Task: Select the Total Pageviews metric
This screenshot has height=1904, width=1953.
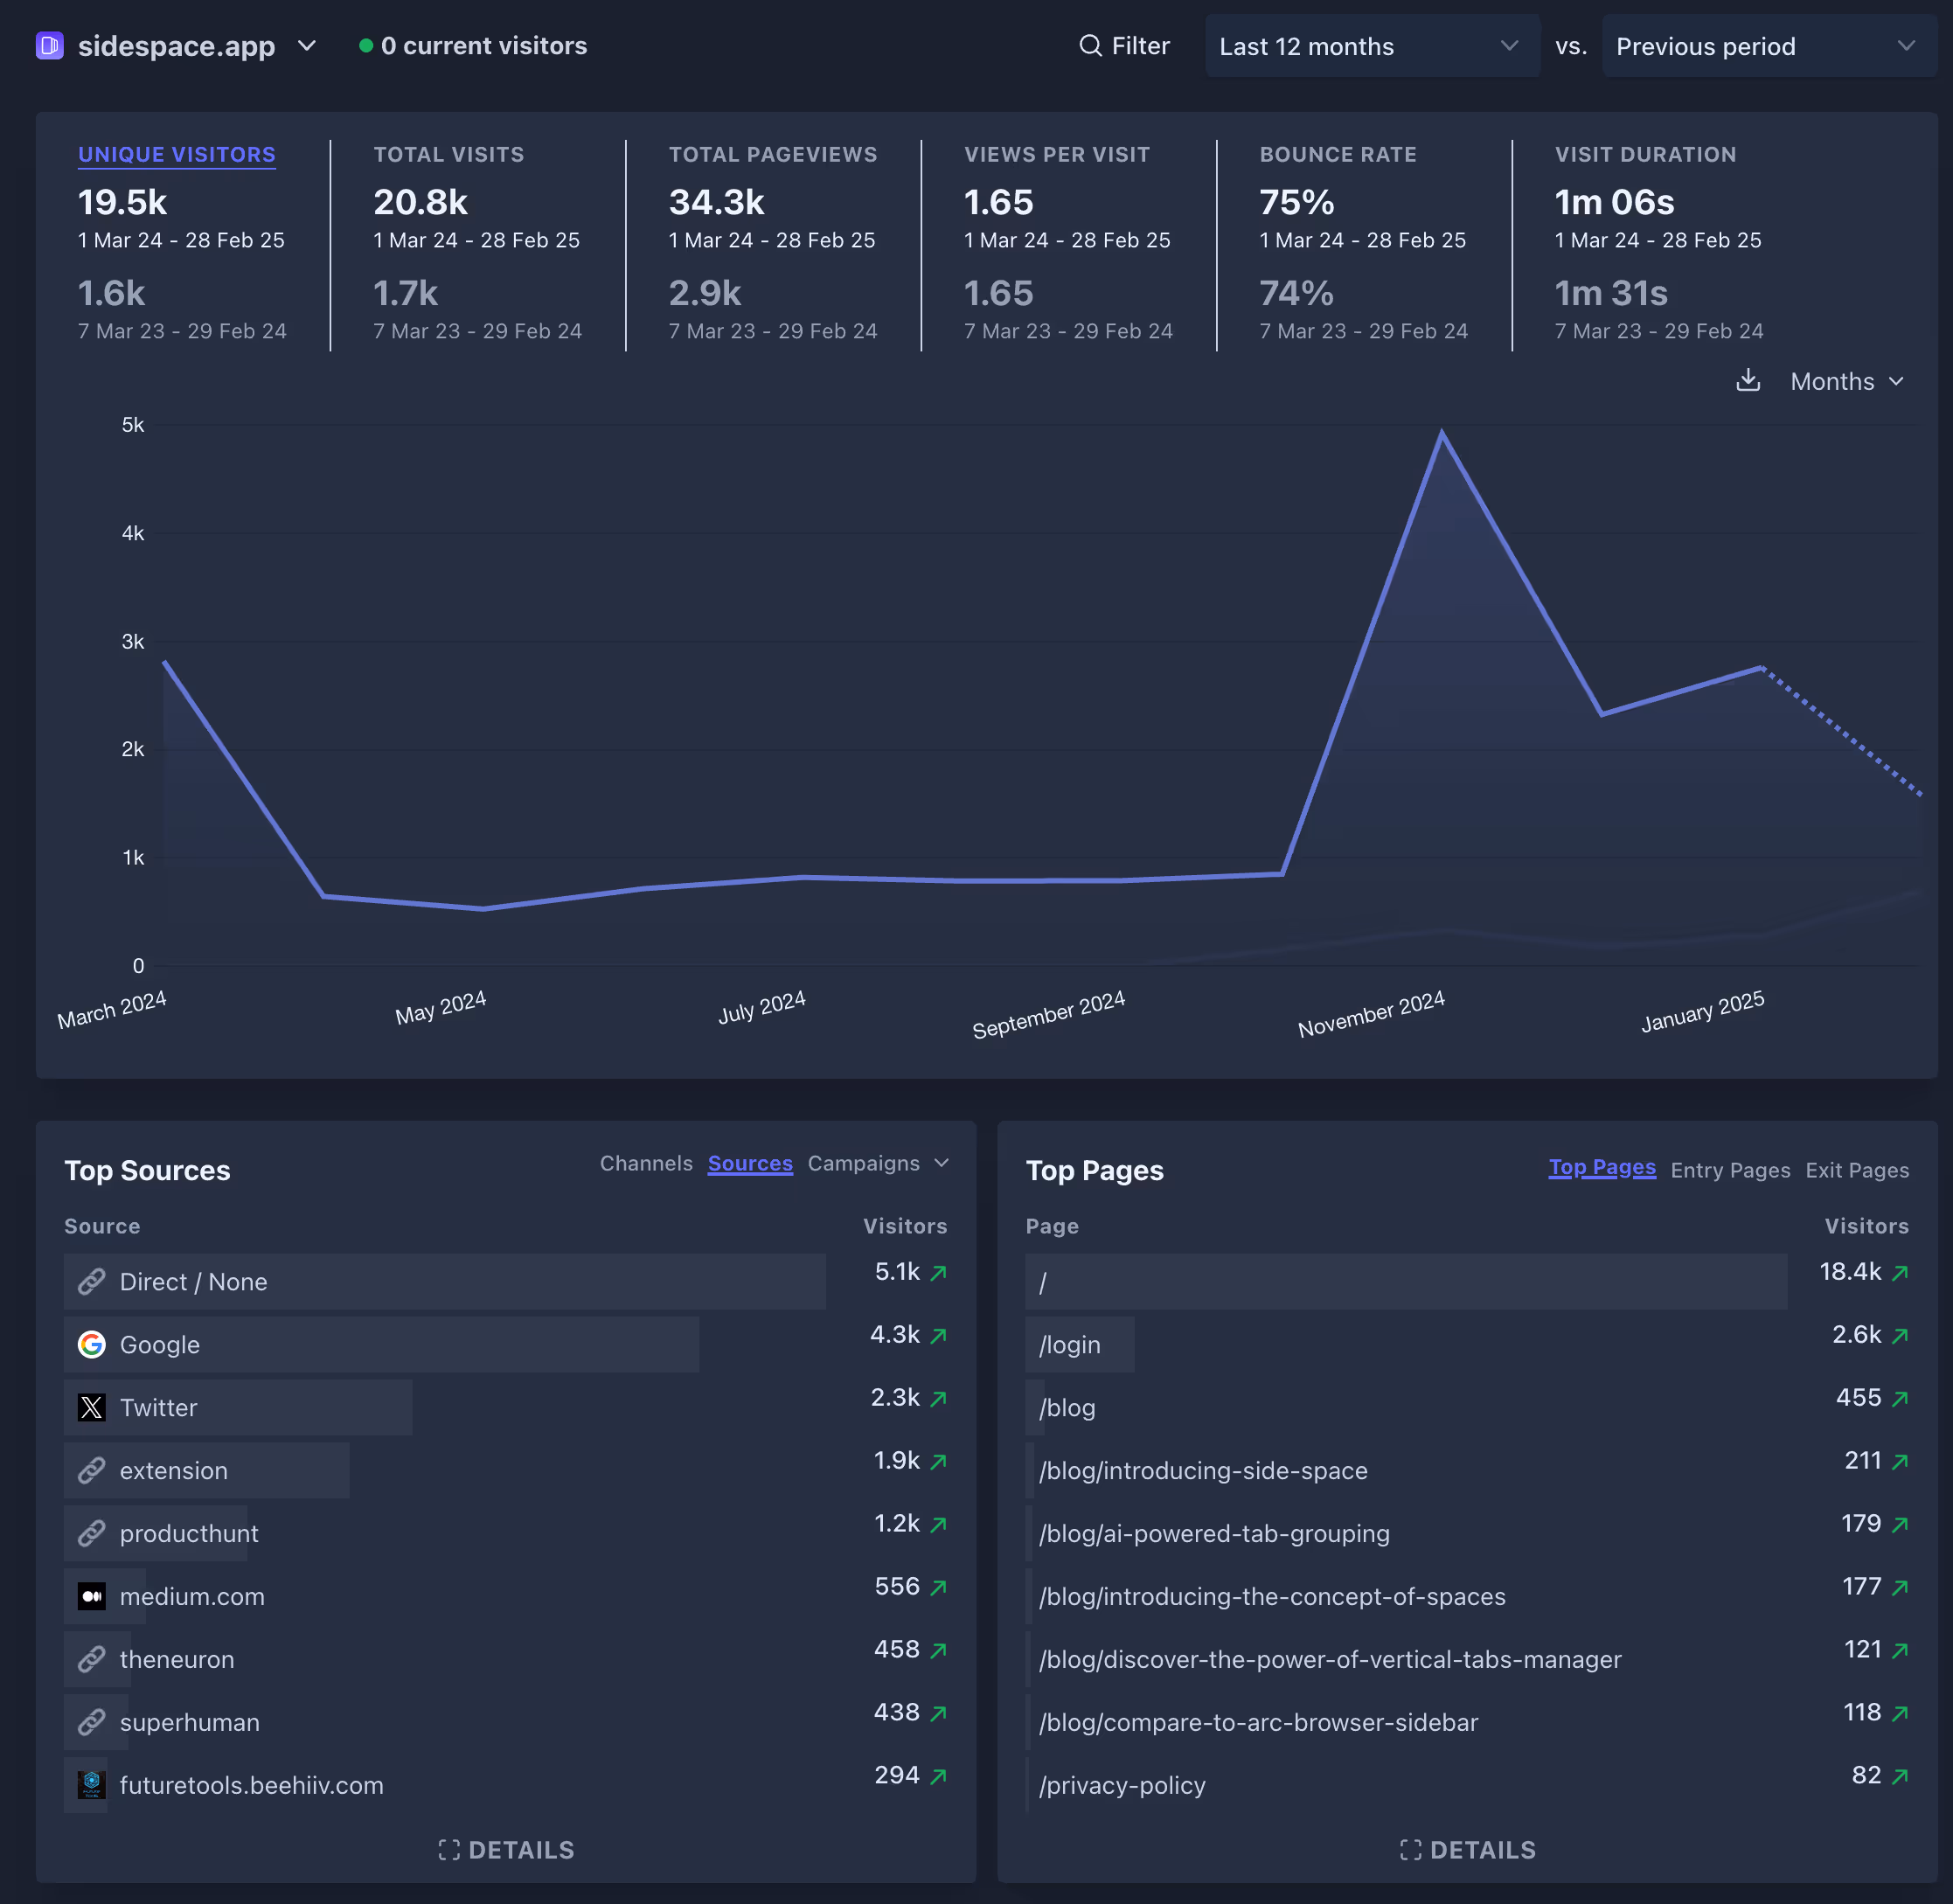Action: (772, 155)
